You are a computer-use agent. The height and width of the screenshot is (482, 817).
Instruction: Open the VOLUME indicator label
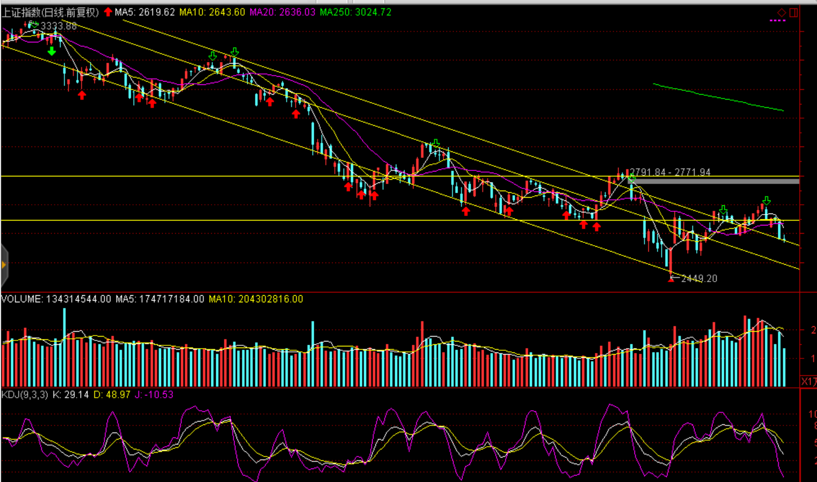tap(22, 299)
